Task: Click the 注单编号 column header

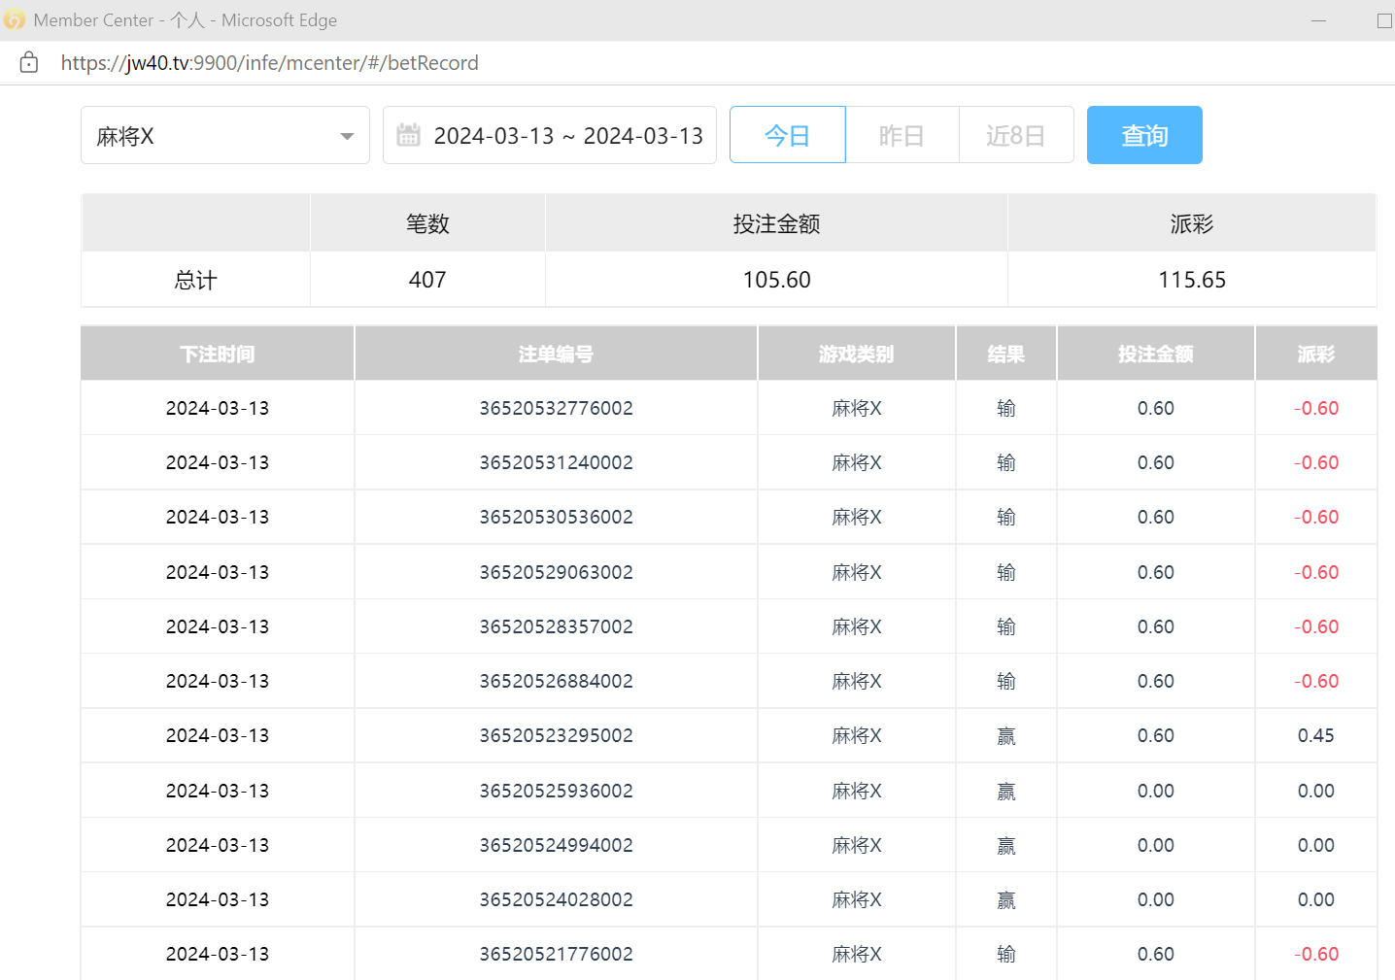Action: [556, 354]
